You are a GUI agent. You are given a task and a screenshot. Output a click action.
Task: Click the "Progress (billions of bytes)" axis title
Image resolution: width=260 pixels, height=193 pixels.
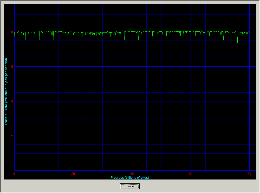130,178
